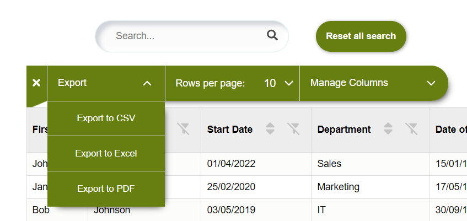Sort the Department column
The height and width of the screenshot is (221, 467).
(x=388, y=128)
